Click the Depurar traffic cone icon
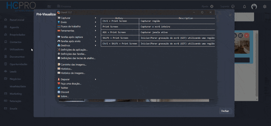The image size is (271, 126). pos(59,79)
